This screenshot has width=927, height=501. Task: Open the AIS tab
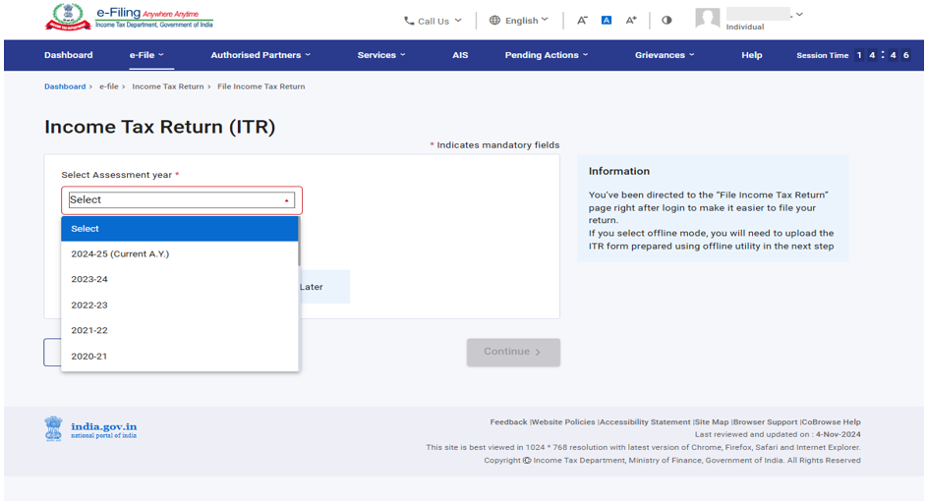460,55
